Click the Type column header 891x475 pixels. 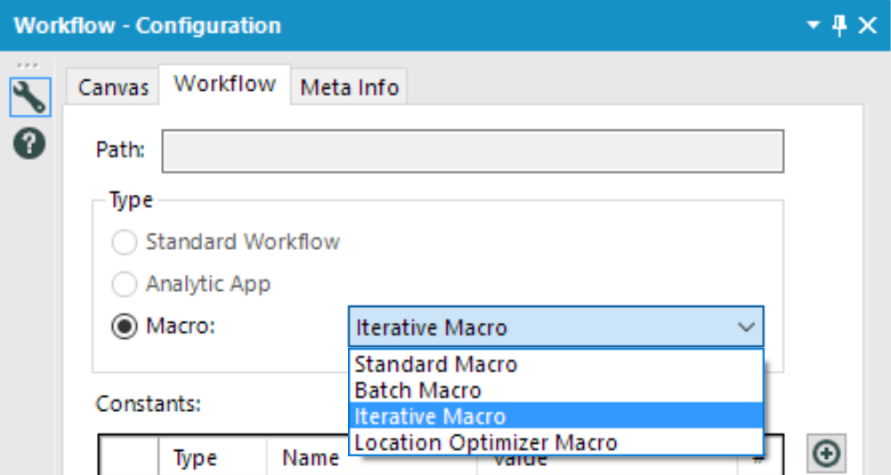tap(195, 458)
